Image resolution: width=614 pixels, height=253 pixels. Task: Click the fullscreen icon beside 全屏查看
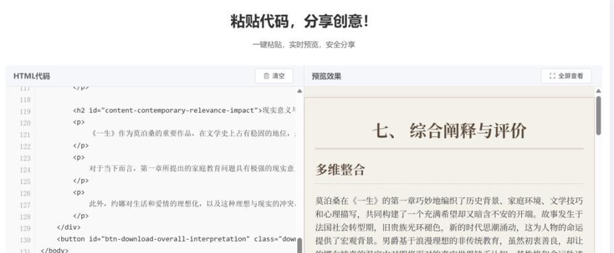(552, 76)
